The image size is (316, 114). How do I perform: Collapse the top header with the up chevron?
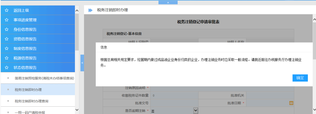coord(168,3)
